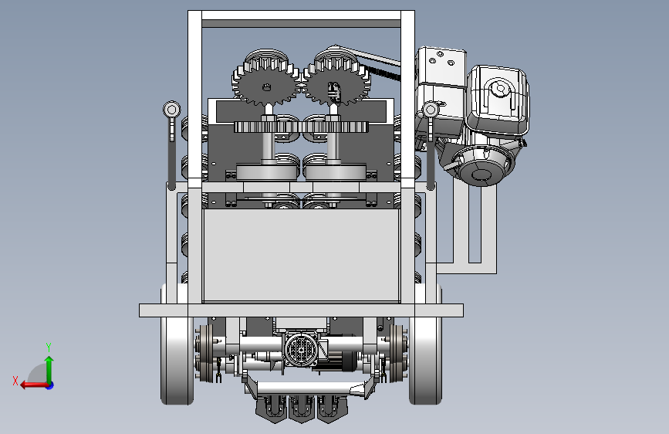Click the blue Z axis ball of the triad
Viewport: 669px width, 434px height.
(50, 385)
